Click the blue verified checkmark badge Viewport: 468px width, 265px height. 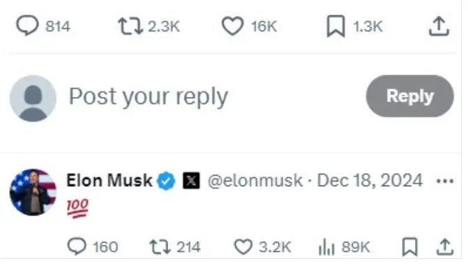[x=166, y=181]
